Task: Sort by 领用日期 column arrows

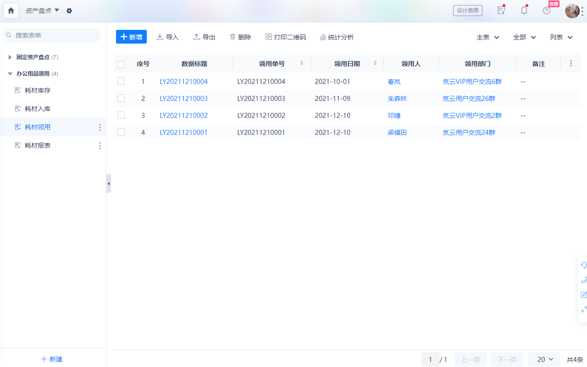Action: 375,63
